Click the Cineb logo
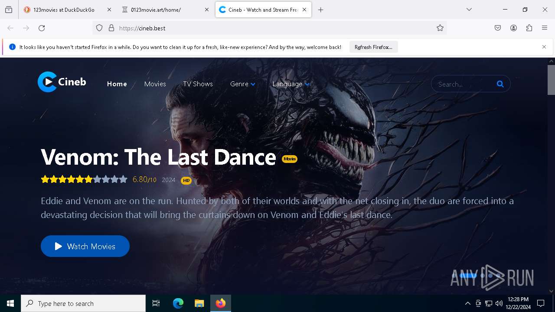Viewport: 555px width, 312px height. pyautogui.click(x=62, y=82)
